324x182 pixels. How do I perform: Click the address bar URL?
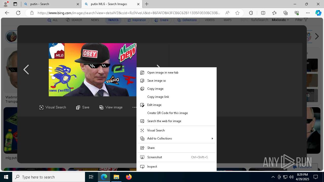(129, 13)
